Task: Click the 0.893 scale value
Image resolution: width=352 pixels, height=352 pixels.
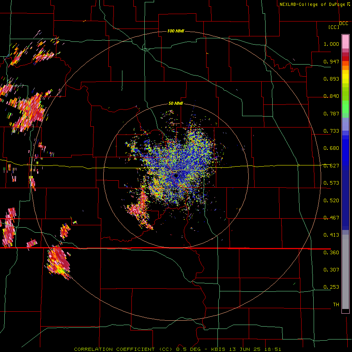Action: tap(331, 79)
